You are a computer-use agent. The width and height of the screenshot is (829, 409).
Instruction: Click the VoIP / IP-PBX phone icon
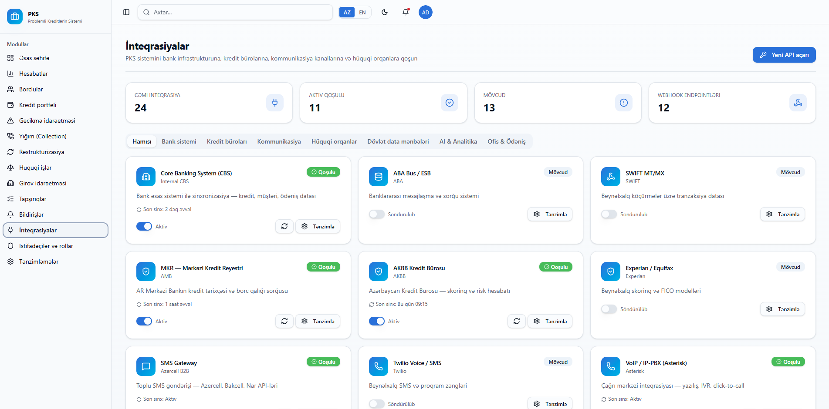tap(611, 366)
